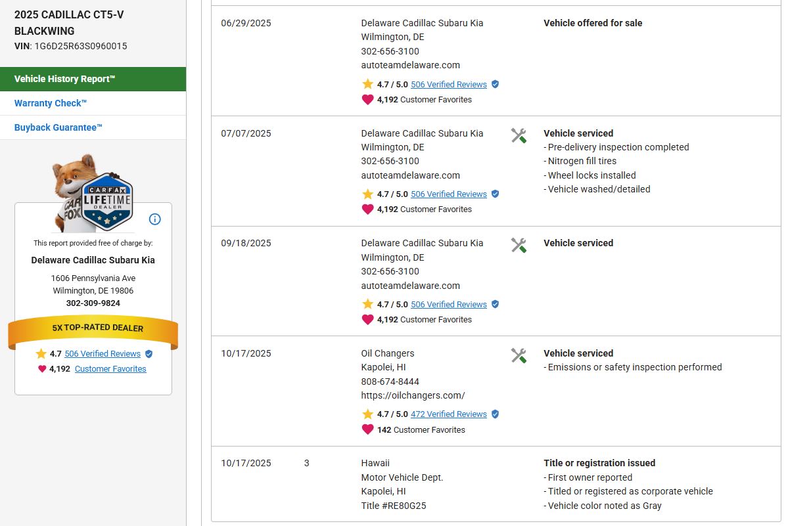Click the info icon in dealer card
786x526 pixels.
155,219
